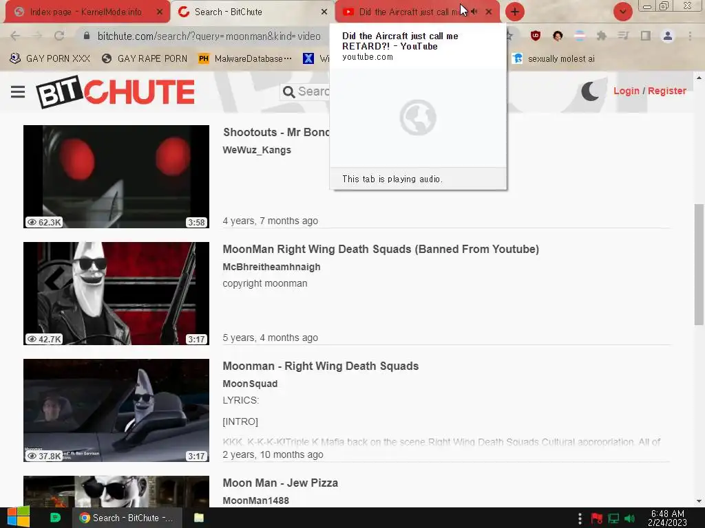
Task: Open the McBhreitheamhnaigh channel link
Action: click(271, 267)
